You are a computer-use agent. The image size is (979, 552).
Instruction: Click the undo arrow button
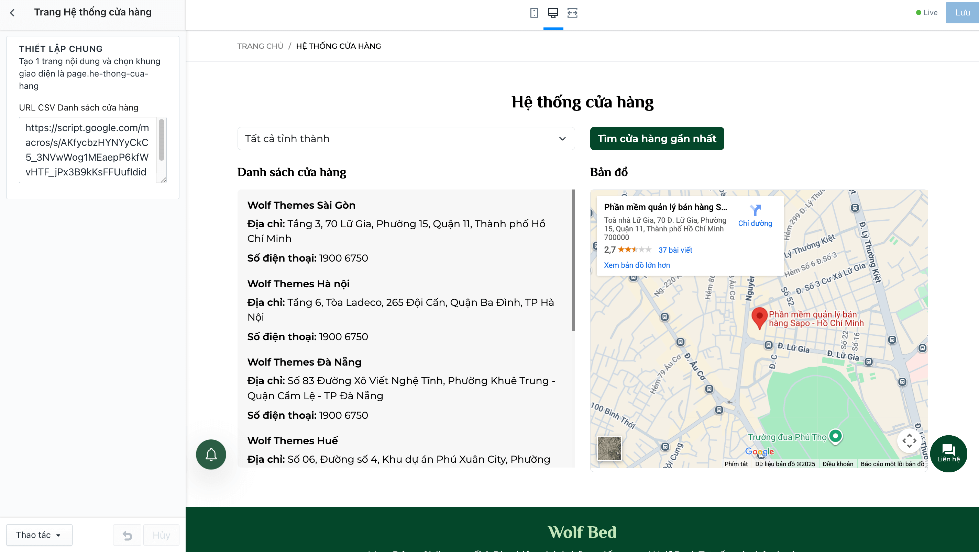pos(127,535)
